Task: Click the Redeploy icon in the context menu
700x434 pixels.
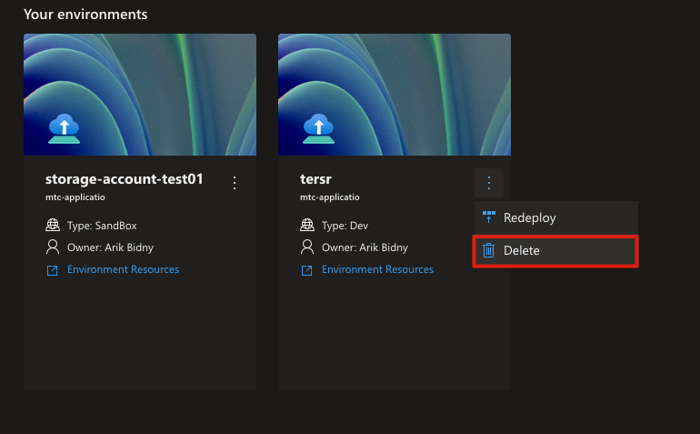Action: (488, 217)
